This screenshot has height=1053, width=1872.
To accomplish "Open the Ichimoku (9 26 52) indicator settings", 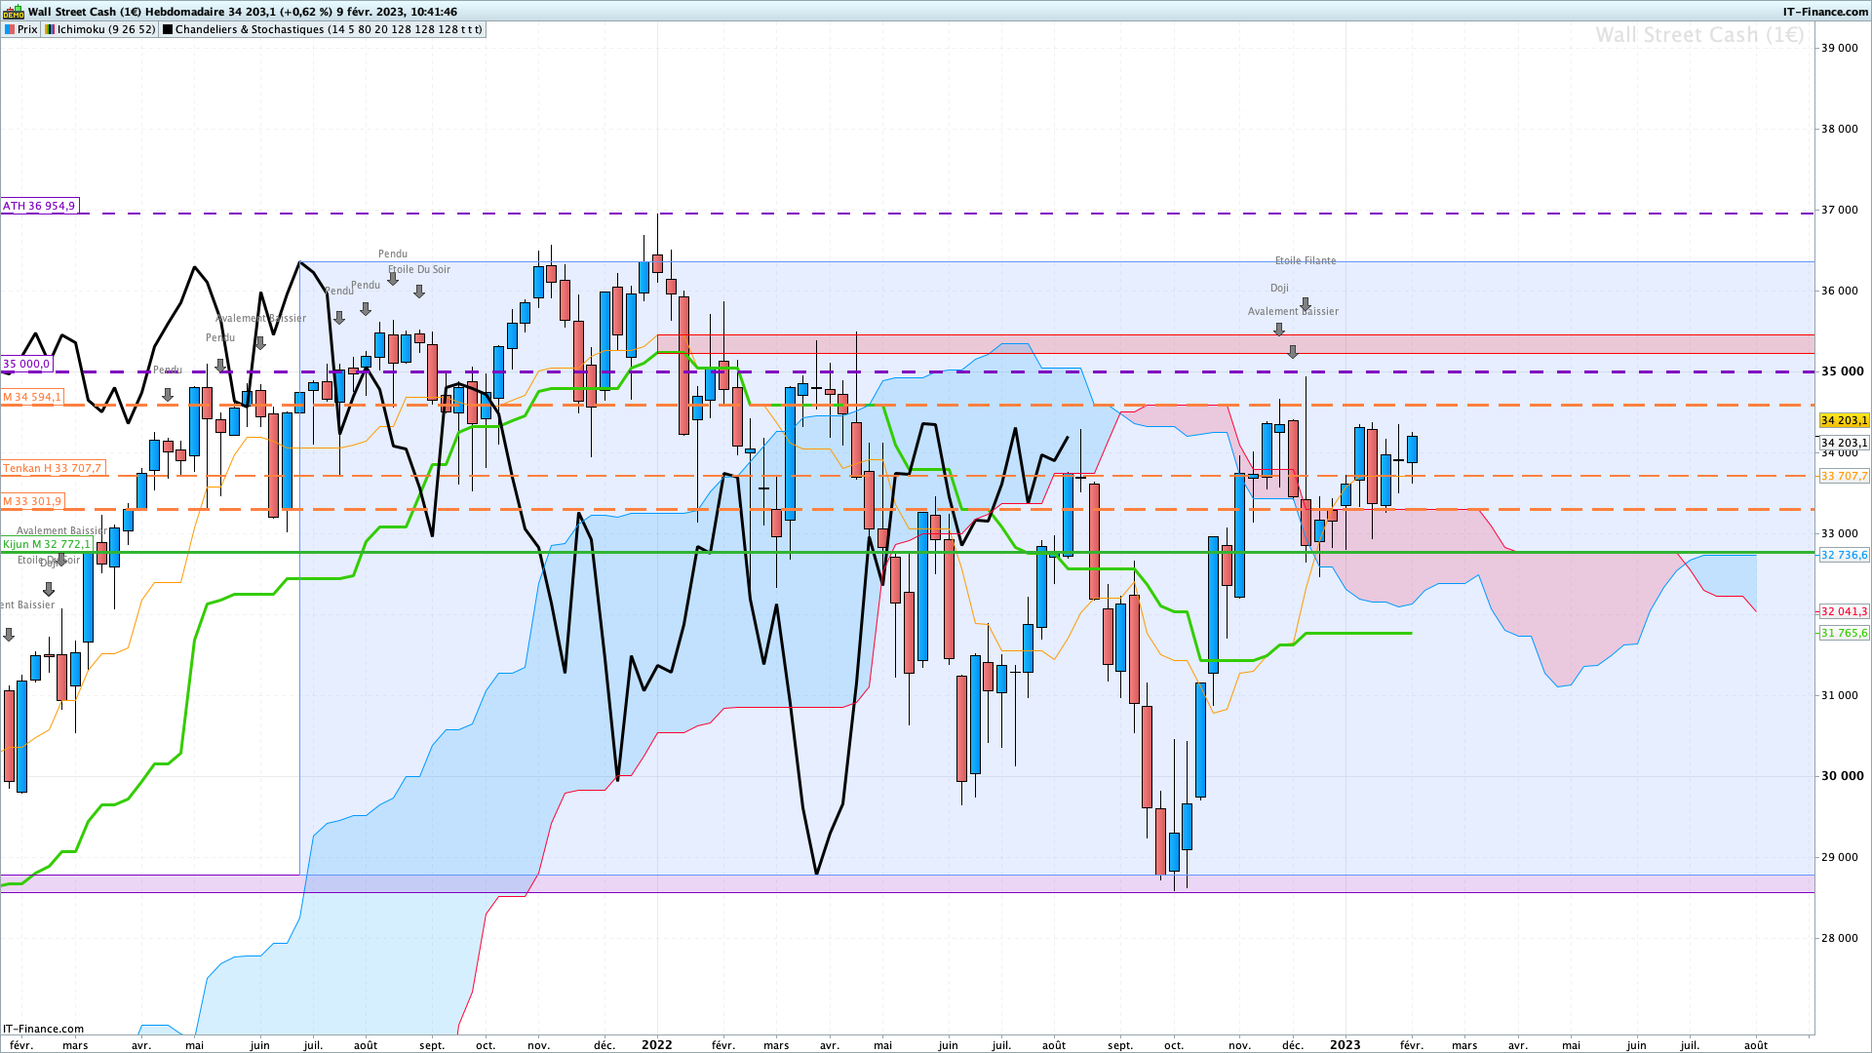I will [x=105, y=29].
